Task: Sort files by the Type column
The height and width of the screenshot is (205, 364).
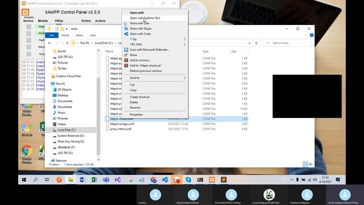Action: click(205, 51)
